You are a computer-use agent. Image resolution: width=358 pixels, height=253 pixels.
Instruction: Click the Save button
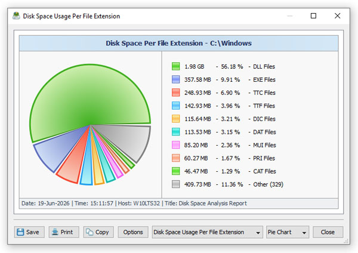pos(29,232)
